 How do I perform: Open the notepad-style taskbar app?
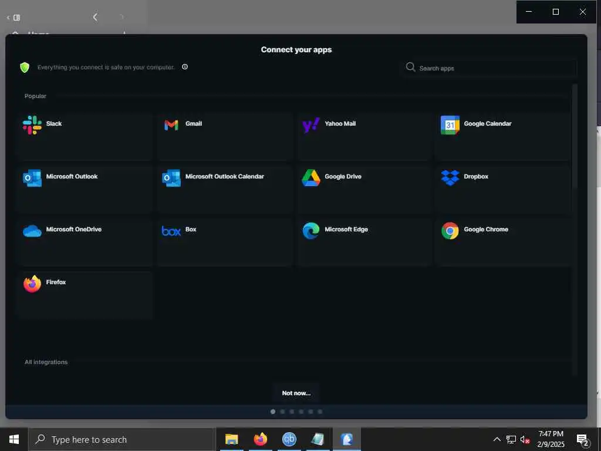click(318, 439)
